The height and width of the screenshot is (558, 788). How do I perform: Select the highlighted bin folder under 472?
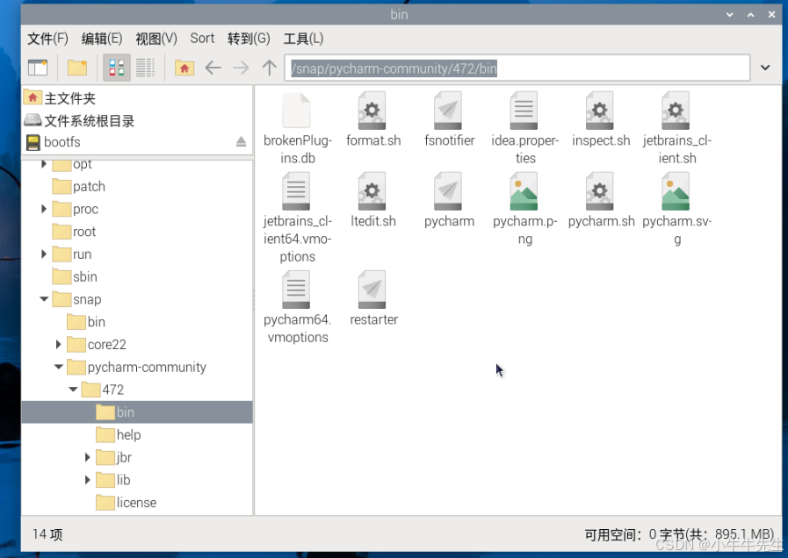[x=137, y=412]
